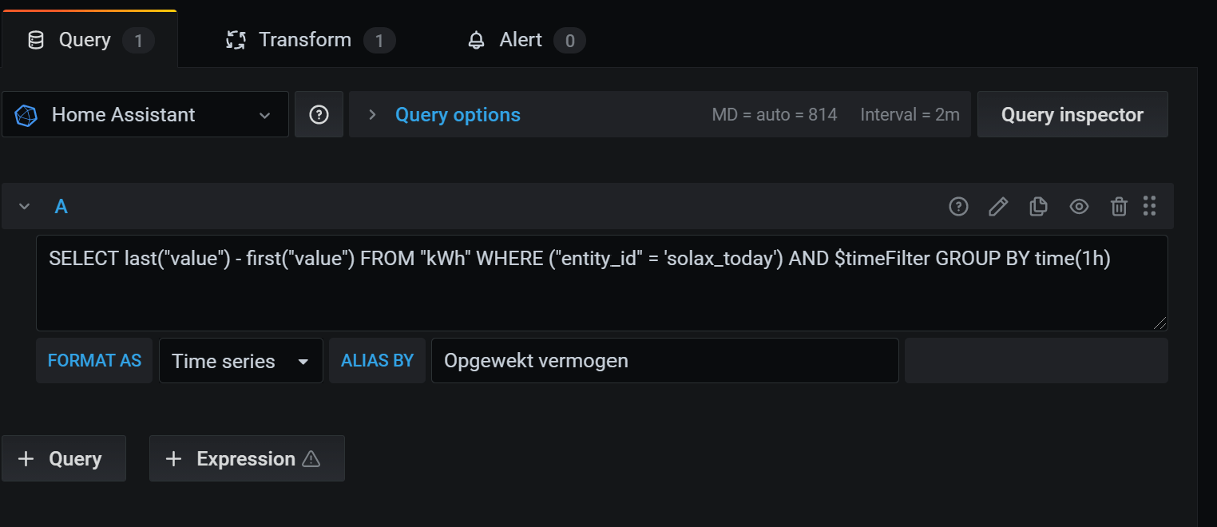This screenshot has height=527, width=1217.
Task: Hide query A with eye icon
Action: click(x=1079, y=207)
